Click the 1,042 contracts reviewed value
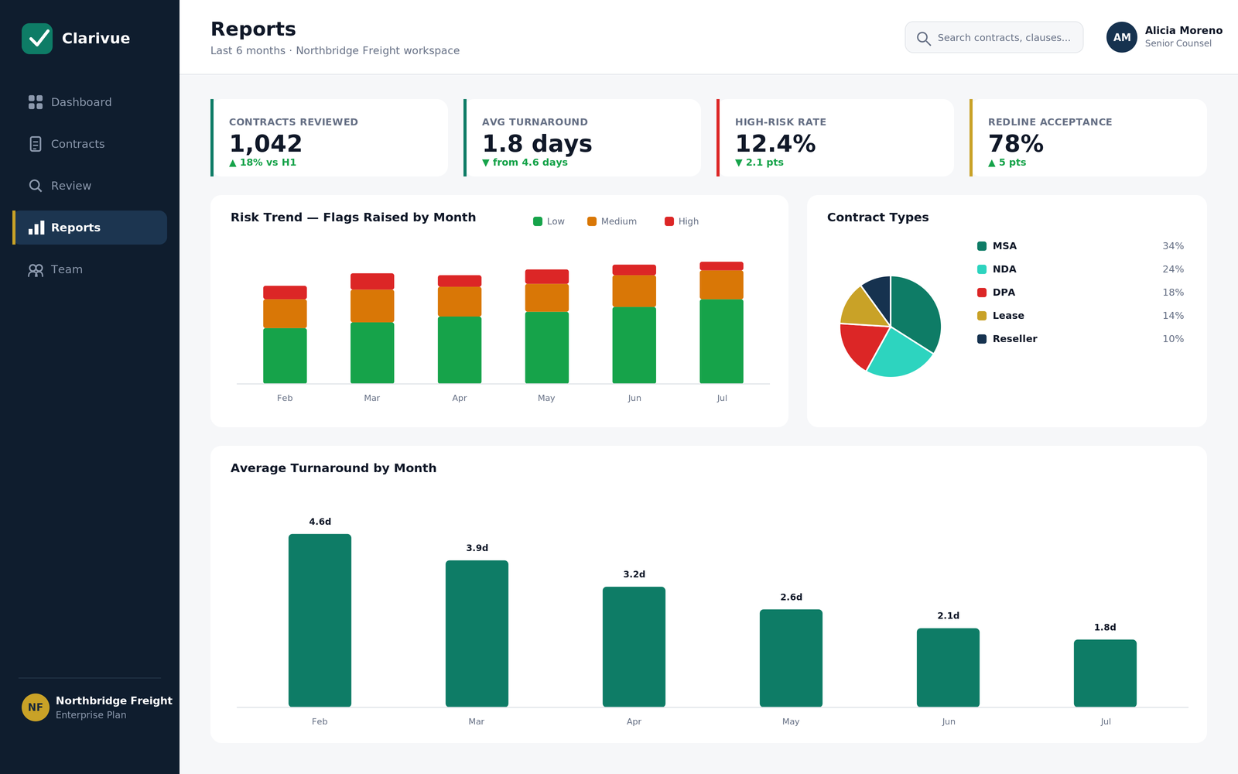 pyautogui.click(x=266, y=144)
